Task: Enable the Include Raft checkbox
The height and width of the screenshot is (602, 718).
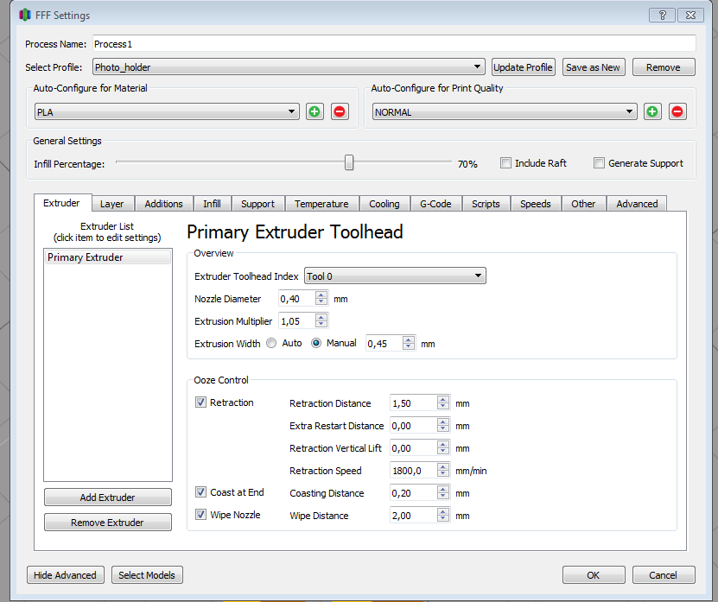Action: coord(506,163)
